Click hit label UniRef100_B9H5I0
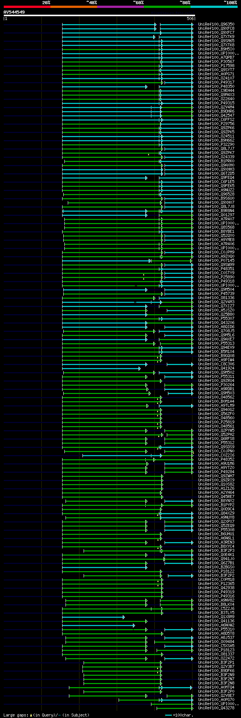The image size is (241, 718). pos(216,49)
